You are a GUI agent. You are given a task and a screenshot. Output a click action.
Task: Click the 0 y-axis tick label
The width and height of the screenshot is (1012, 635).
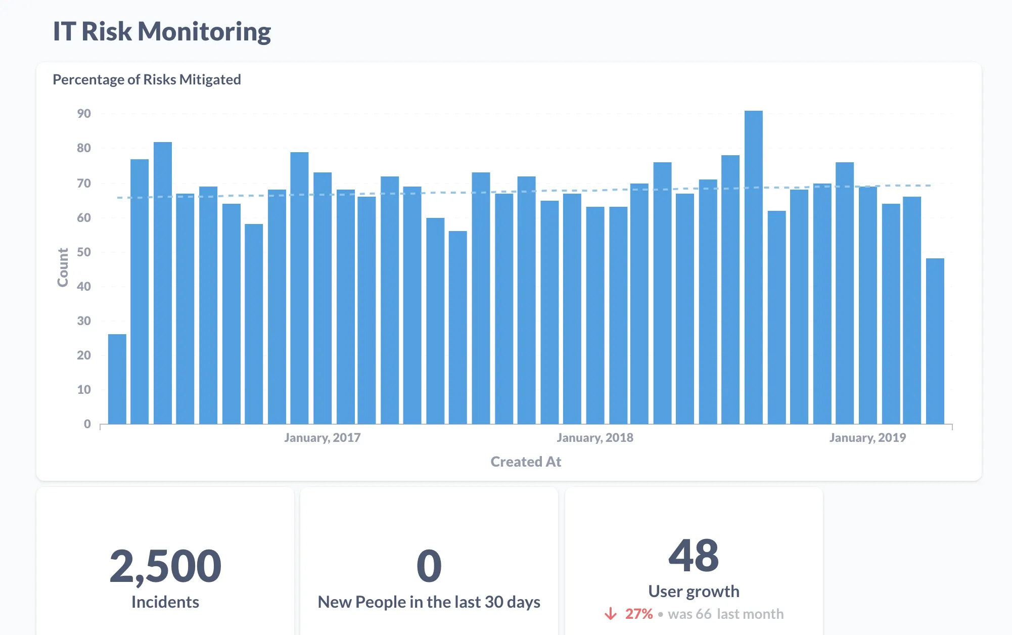pyautogui.click(x=87, y=424)
